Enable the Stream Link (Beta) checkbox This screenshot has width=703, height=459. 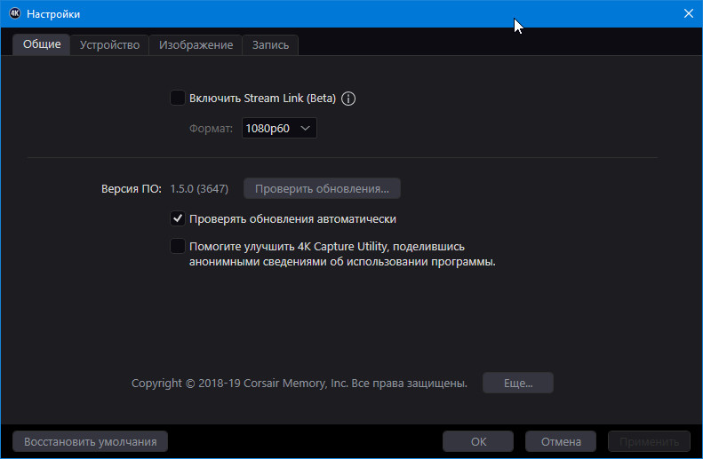click(x=178, y=98)
